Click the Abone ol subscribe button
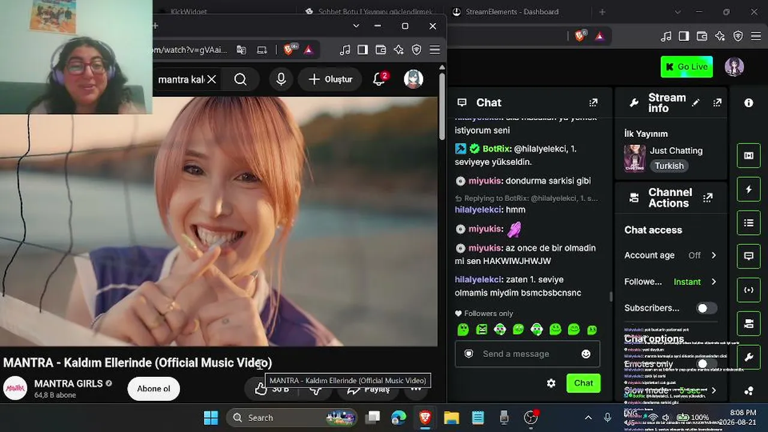The height and width of the screenshot is (432, 768). point(154,389)
